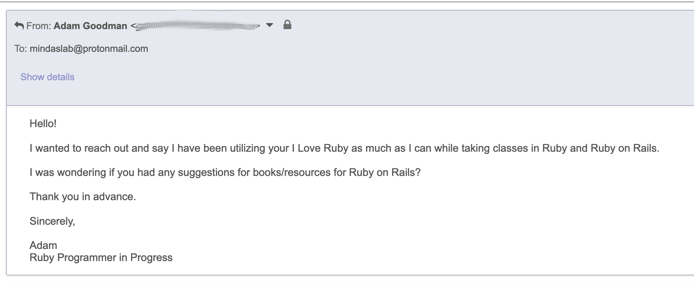694x283 pixels.
Task: Click the "From:" label
Action: 39,26
